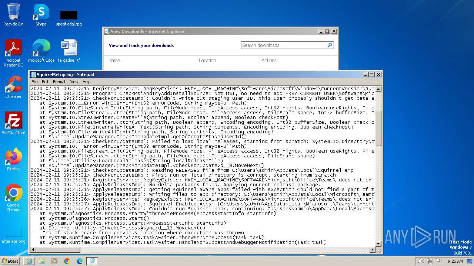Launch FileZilla Client shortcut
This screenshot has height=266, width=474.
13,123
